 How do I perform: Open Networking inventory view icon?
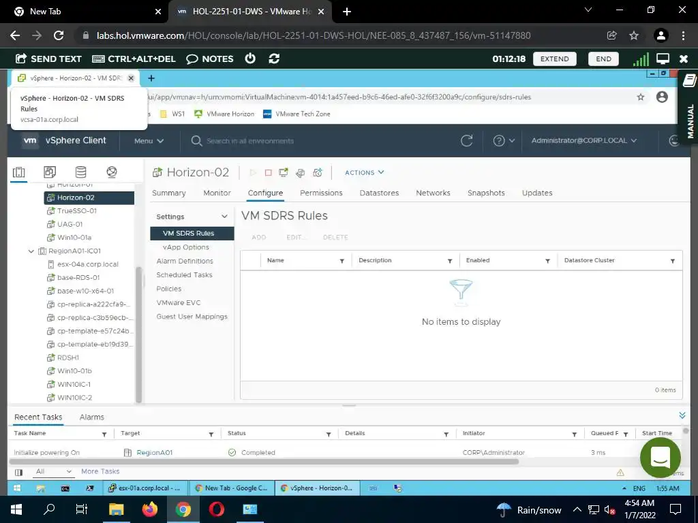tap(112, 172)
